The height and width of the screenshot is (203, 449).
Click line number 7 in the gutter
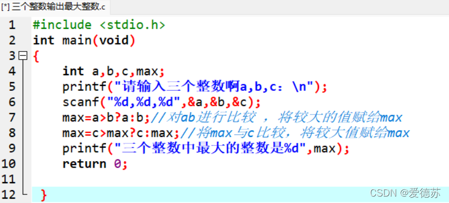[x=12, y=118]
